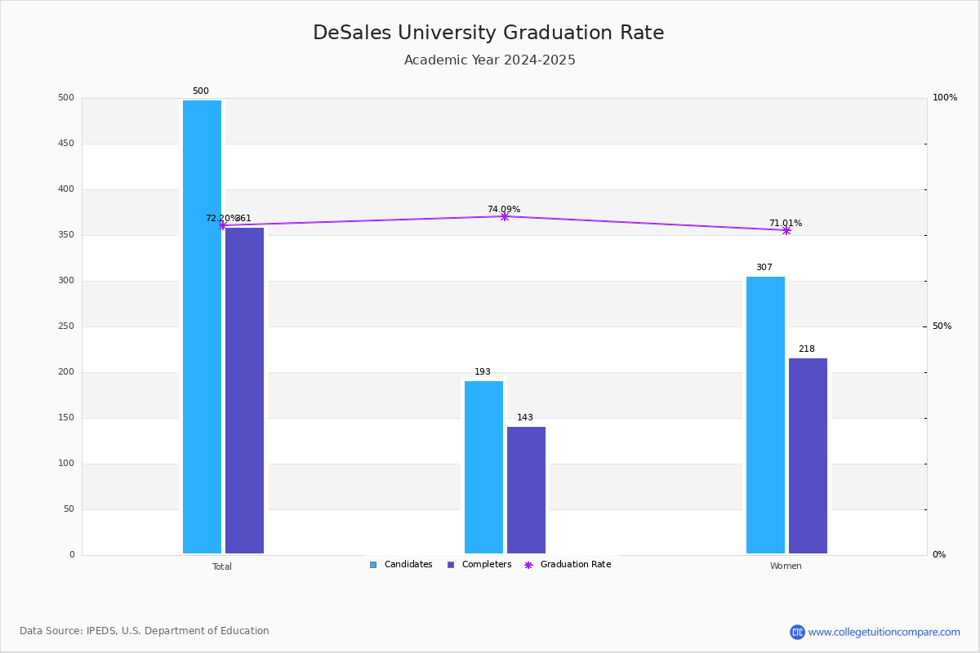Click the dark blue Completers legend swatch
Screen dimensions: 980x653
(451, 565)
